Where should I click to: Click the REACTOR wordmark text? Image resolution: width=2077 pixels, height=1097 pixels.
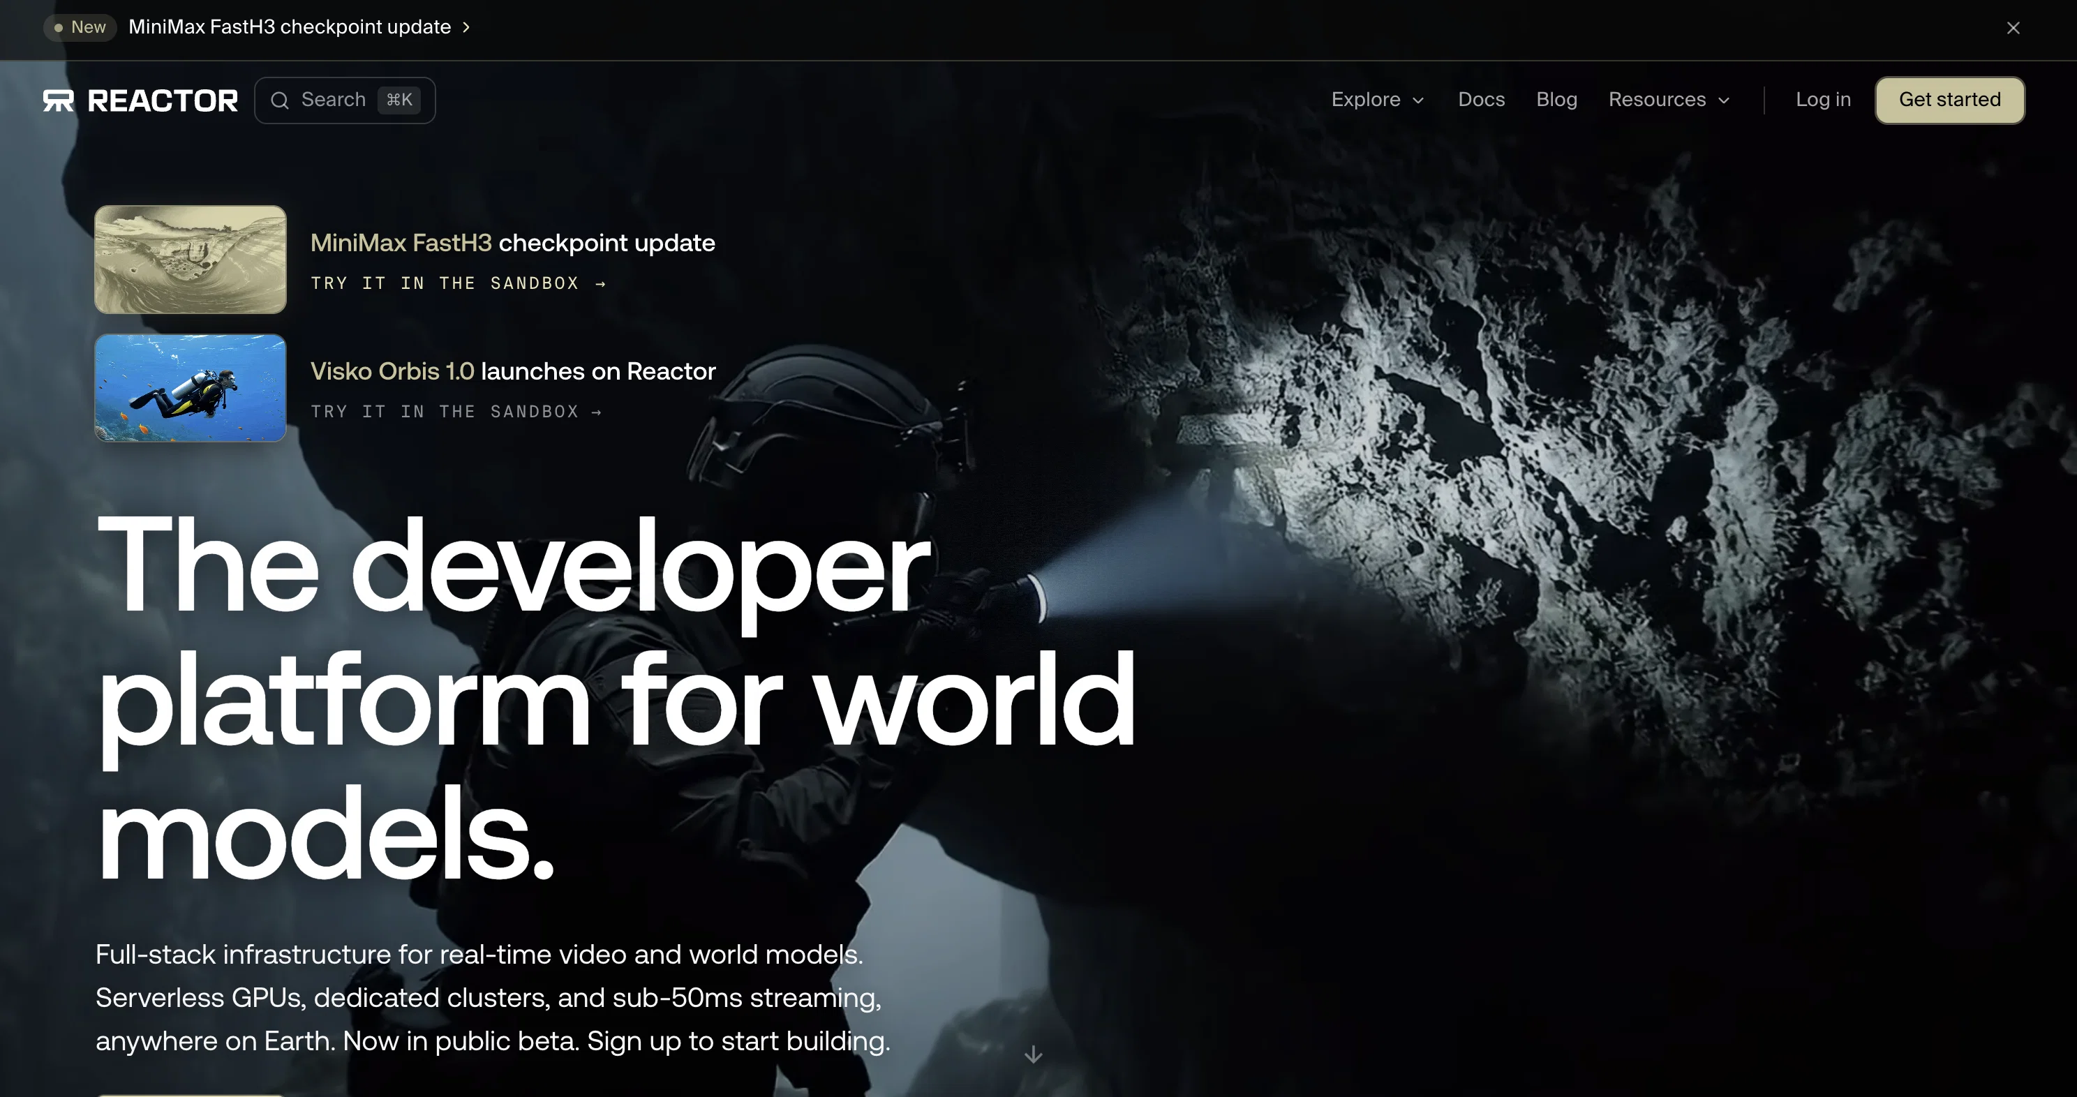(x=162, y=100)
